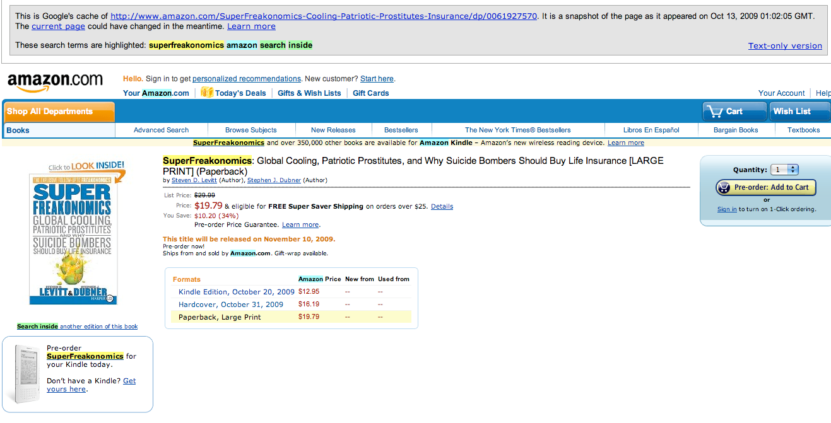Image resolution: width=831 pixels, height=423 pixels.
Task: Open the Bestsellers tab
Action: [401, 130]
